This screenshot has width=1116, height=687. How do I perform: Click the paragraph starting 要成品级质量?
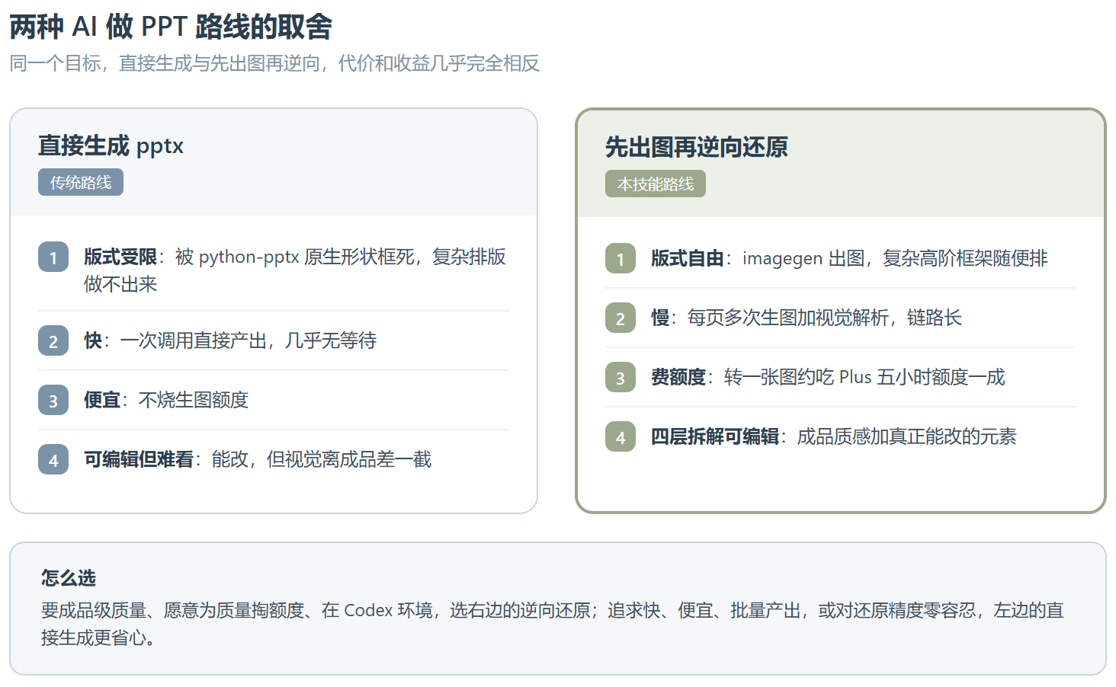pos(553,624)
